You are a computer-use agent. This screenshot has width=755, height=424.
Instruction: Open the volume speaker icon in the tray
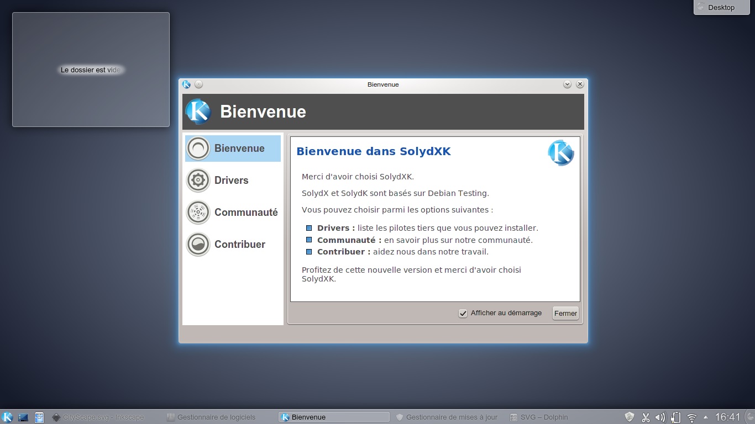[660, 417]
